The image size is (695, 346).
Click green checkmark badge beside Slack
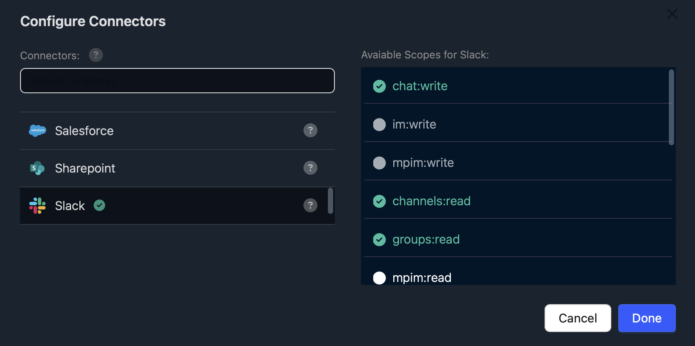[99, 205]
